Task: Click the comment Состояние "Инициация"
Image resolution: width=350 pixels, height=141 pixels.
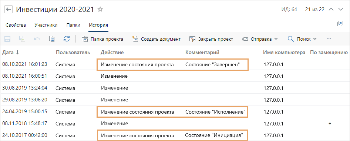Action: coord(214,135)
